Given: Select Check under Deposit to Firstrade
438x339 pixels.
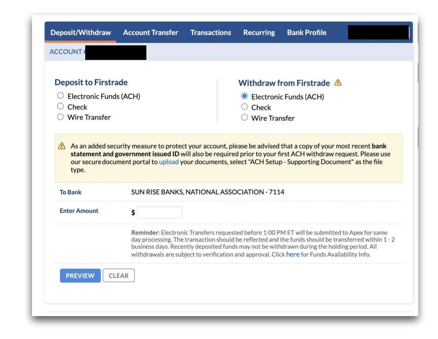Looking at the screenshot, I should click(x=60, y=106).
